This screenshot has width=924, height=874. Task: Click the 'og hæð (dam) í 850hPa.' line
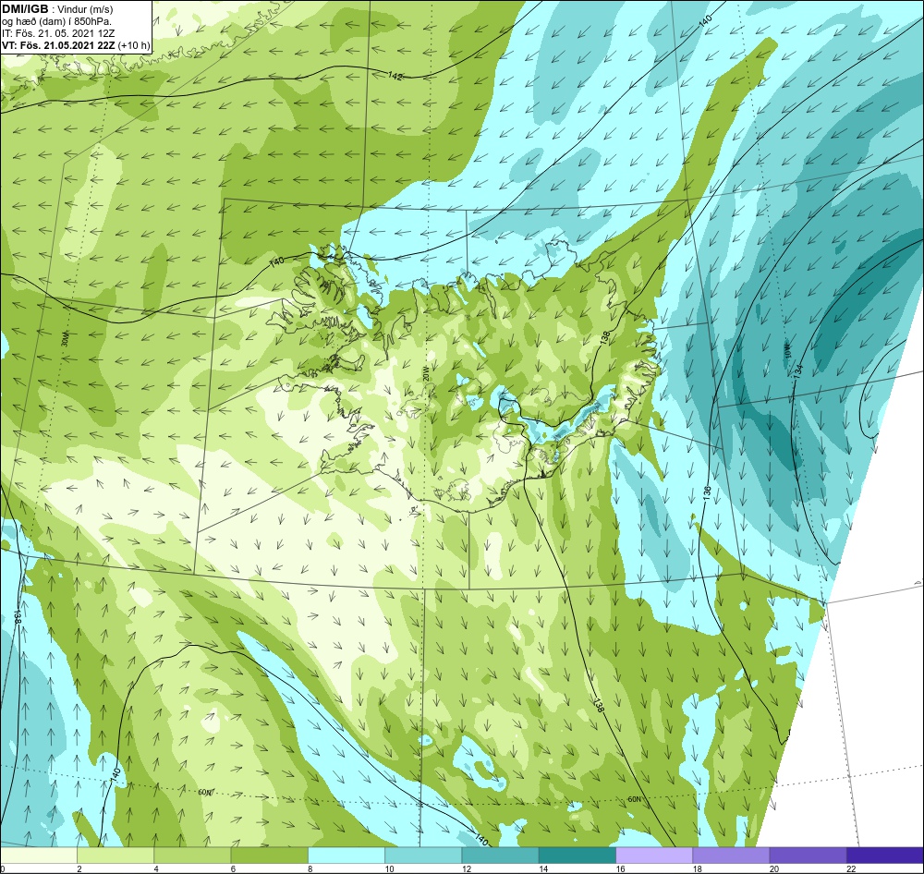pyautogui.click(x=56, y=21)
